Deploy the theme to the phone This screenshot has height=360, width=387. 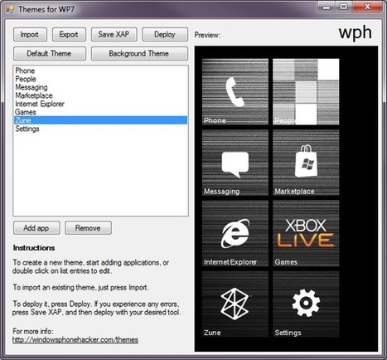(165, 35)
